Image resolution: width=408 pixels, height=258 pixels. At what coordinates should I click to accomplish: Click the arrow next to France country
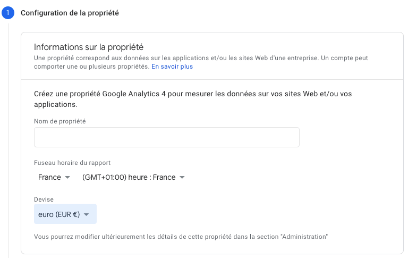pyautogui.click(x=67, y=178)
